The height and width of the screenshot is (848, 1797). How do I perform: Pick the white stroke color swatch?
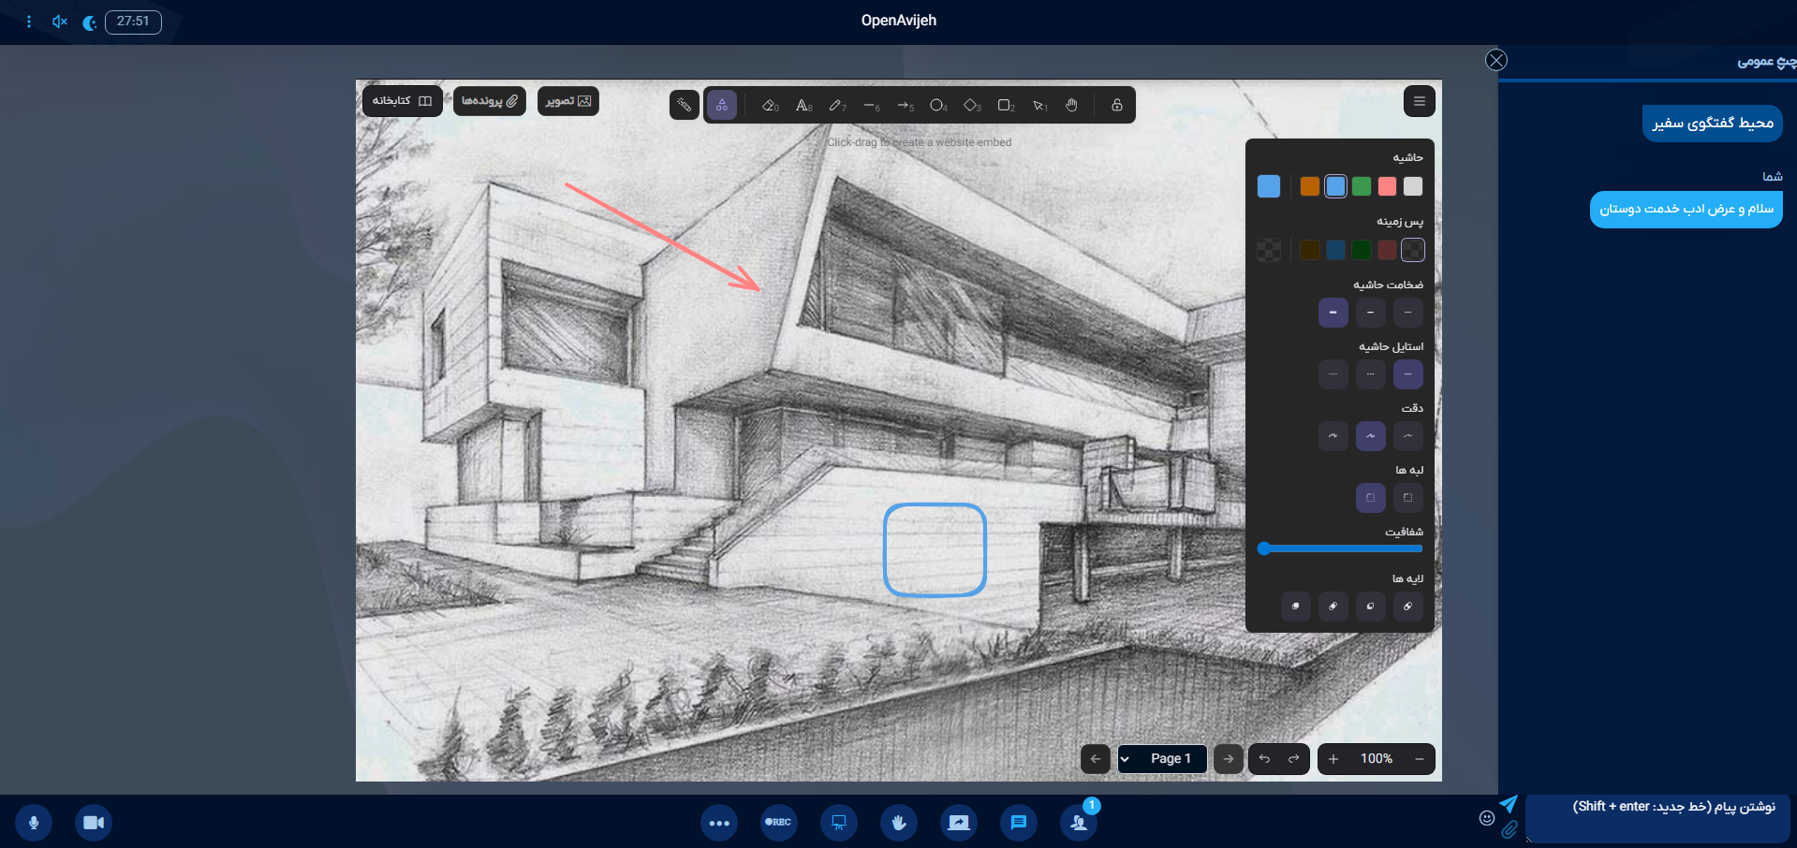point(1413,186)
